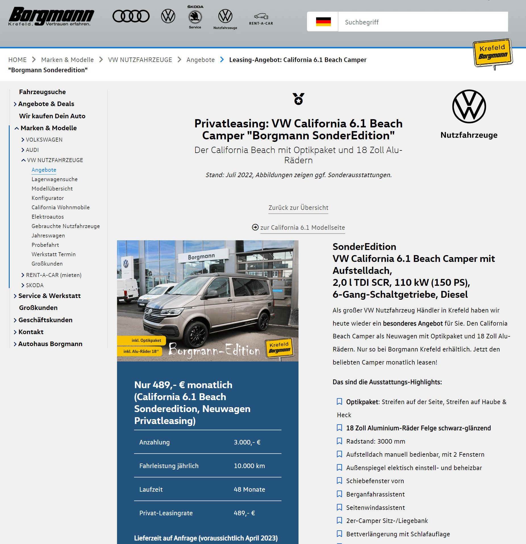
Task: Collapse VW NUTZFAHRZEUGE submenu
Action: (52, 160)
